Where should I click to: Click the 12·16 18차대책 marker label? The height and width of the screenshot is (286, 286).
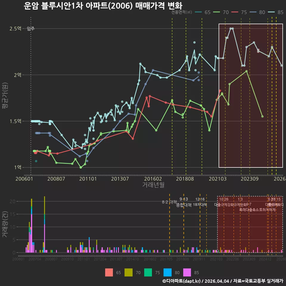tap(200, 202)
